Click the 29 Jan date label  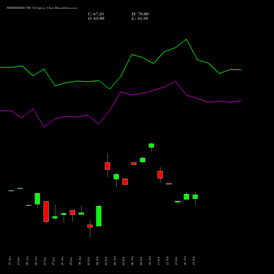pyautogui.click(x=71, y=261)
